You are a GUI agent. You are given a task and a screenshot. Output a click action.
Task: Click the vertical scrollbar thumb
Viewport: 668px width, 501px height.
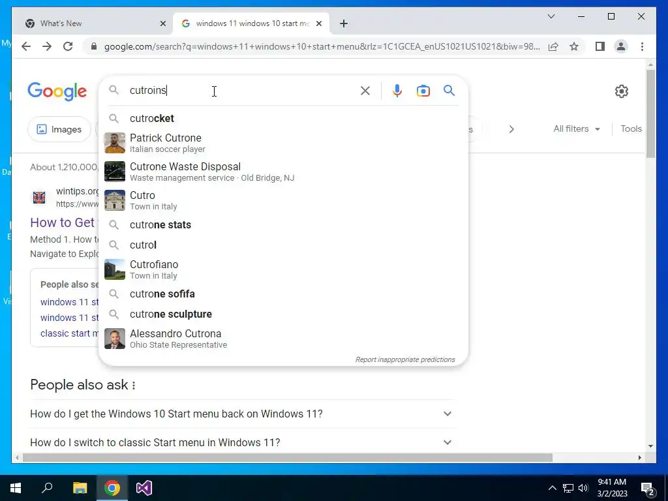(650, 114)
